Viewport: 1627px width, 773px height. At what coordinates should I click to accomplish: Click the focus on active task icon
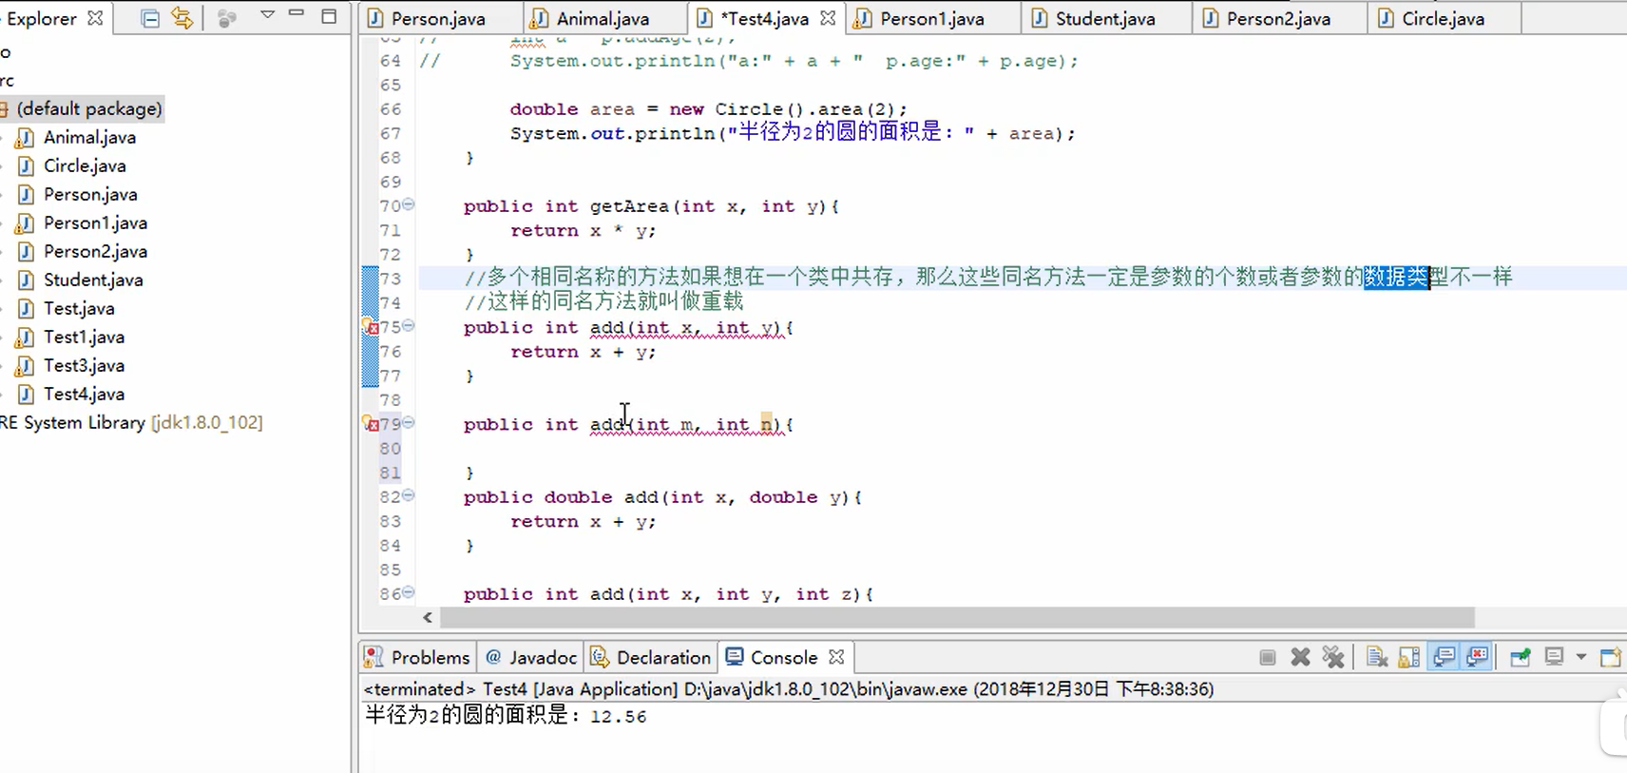click(226, 18)
